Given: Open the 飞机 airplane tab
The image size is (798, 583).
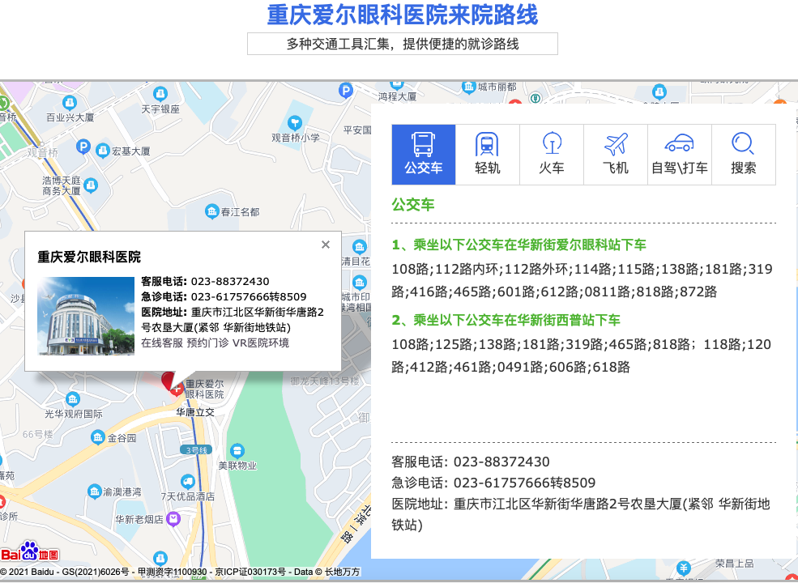Looking at the screenshot, I should [x=616, y=155].
